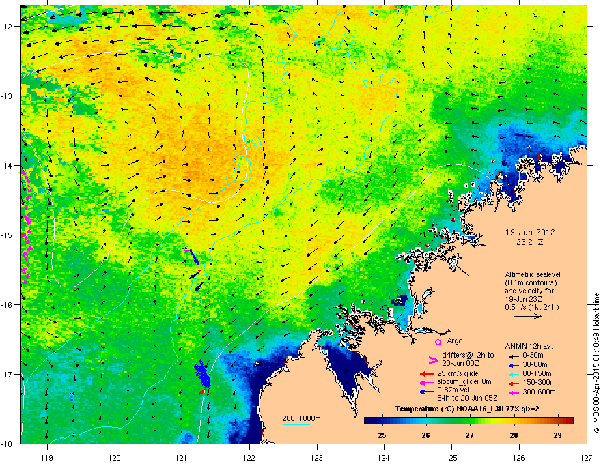
Task: Click the '80-150m' depth label
Action: point(537,373)
